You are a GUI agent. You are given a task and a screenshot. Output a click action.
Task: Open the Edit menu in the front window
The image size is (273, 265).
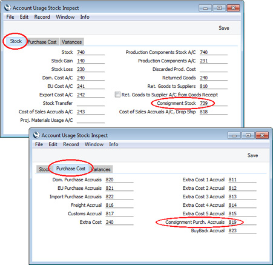point(53,144)
